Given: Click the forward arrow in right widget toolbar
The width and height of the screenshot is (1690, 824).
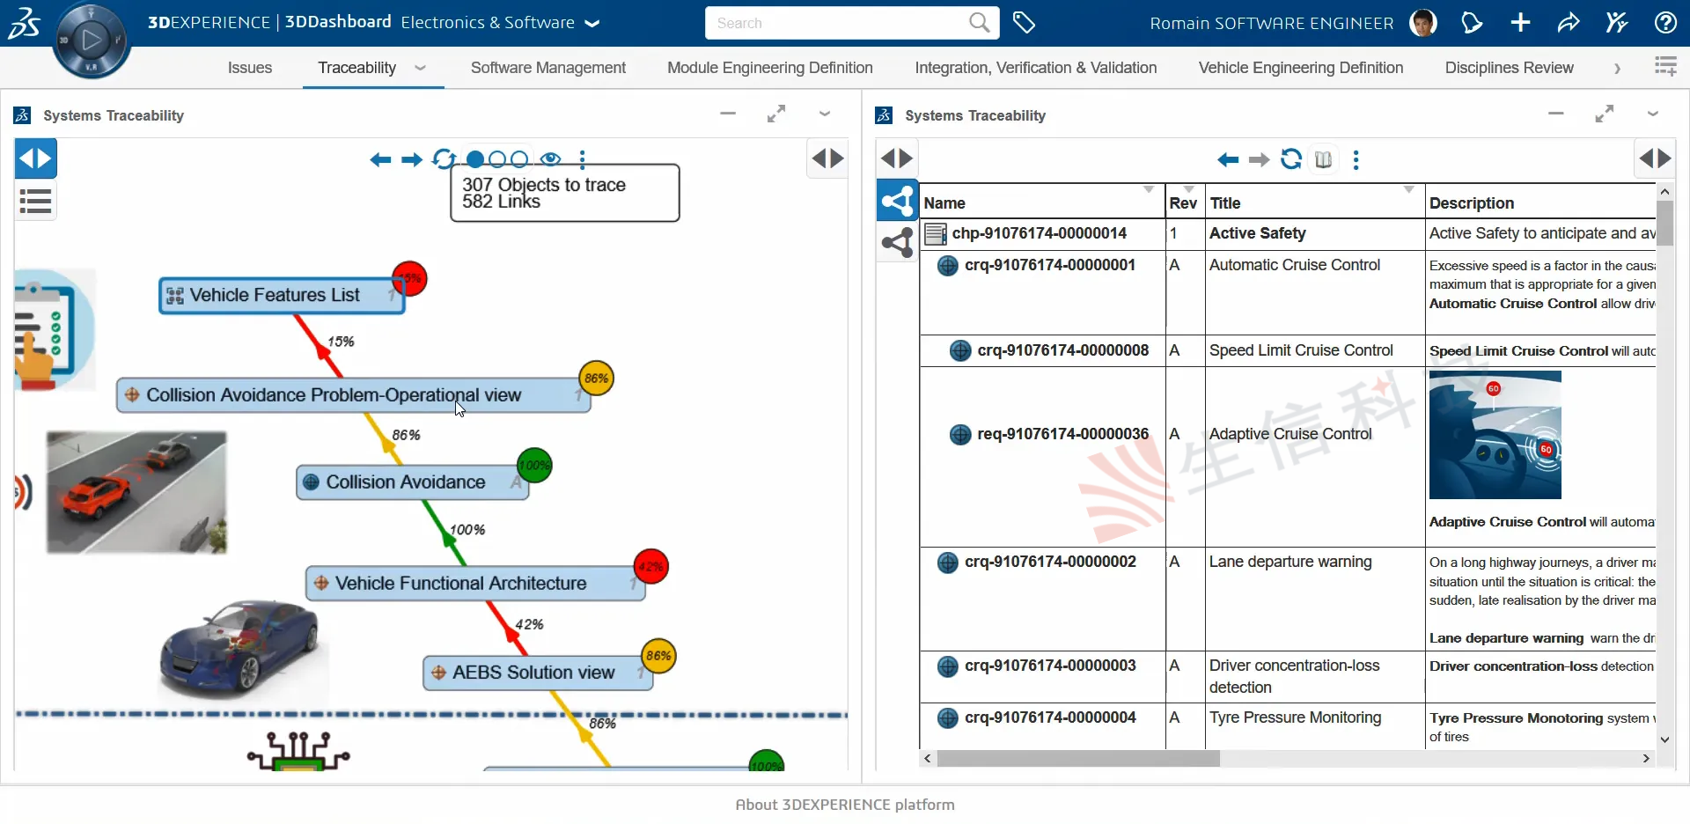Looking at the screenshot, I should pos(1260,159).
